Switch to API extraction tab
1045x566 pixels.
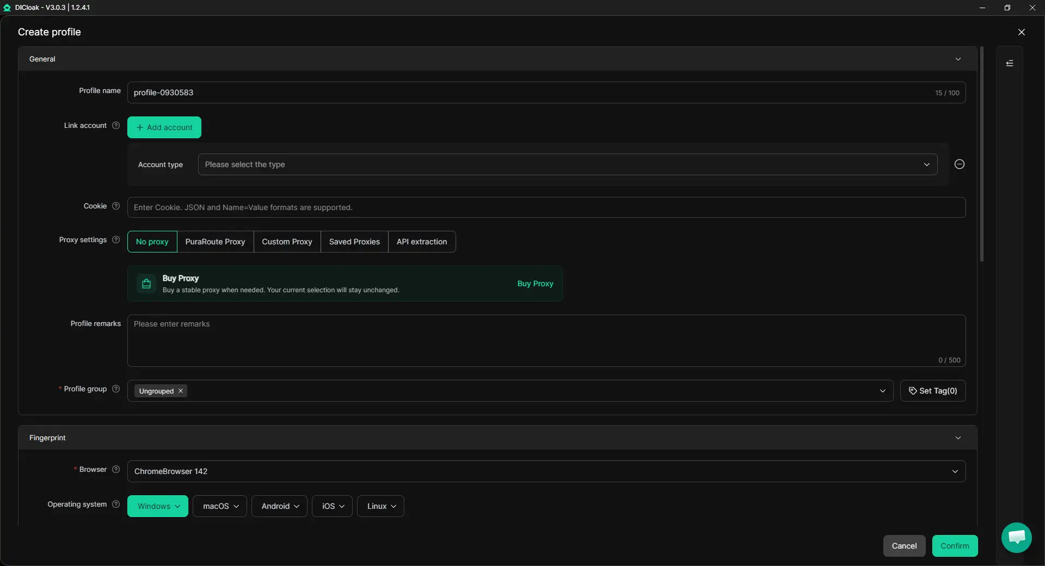tap(422, 242)
